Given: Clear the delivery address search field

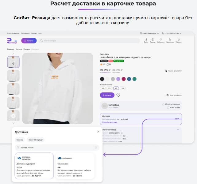Looking at the screenshot, I should coord(96,148).
